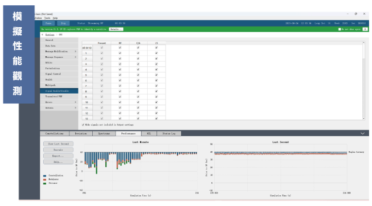
Task: Uncheck the L5 checkbox for SV 4
Action: pos(156,69)
